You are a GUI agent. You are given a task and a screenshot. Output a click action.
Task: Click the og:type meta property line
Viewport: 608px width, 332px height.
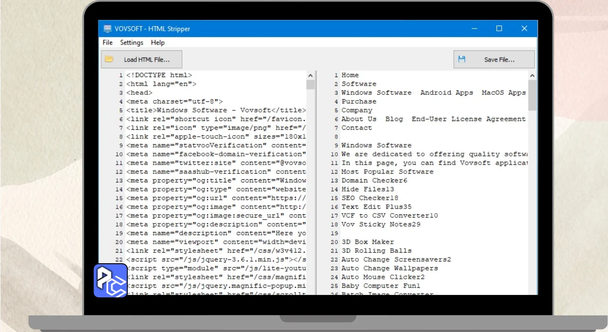pyautogui.click(x=216, y=189)
